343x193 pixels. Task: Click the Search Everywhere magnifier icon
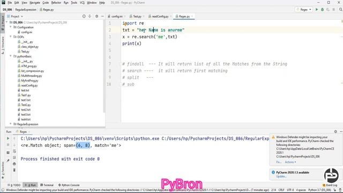tap(341, 10)
